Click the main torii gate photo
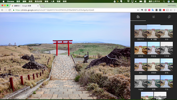Viewport: 177px width, 100px height. (65, 56)
